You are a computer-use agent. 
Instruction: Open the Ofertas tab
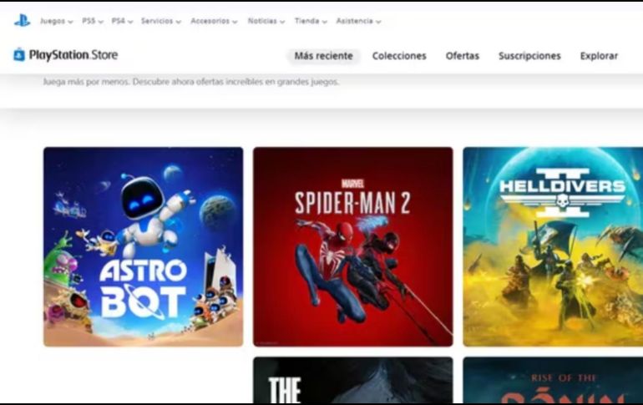pyautogui.click(x=462, y=56)
